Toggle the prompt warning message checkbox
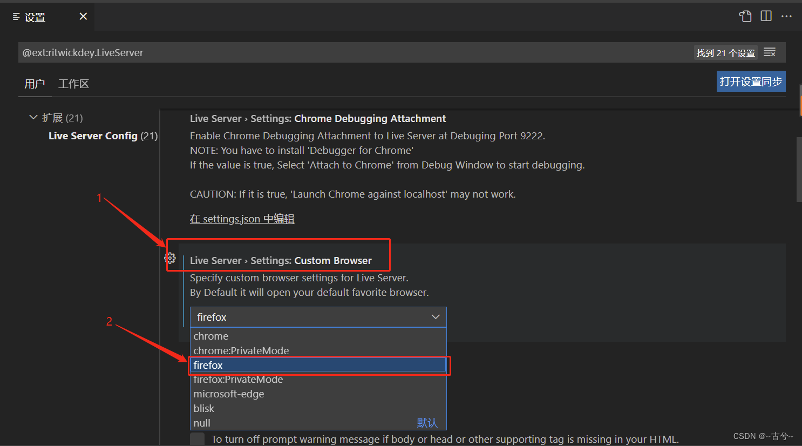 (197, 439)
